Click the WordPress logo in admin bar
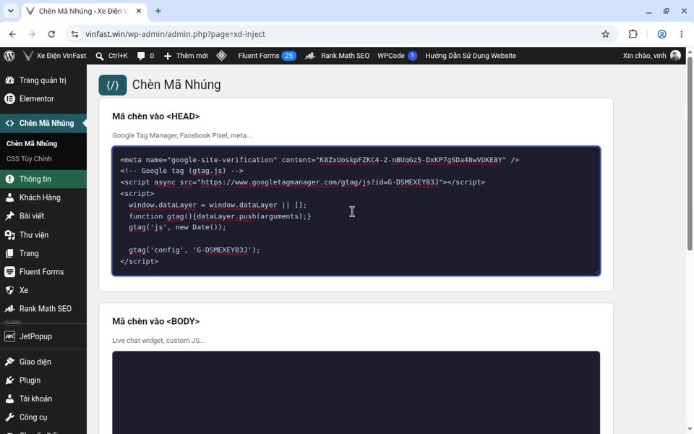694x434 pixels. pyautogui.click(x=9, y=56)
